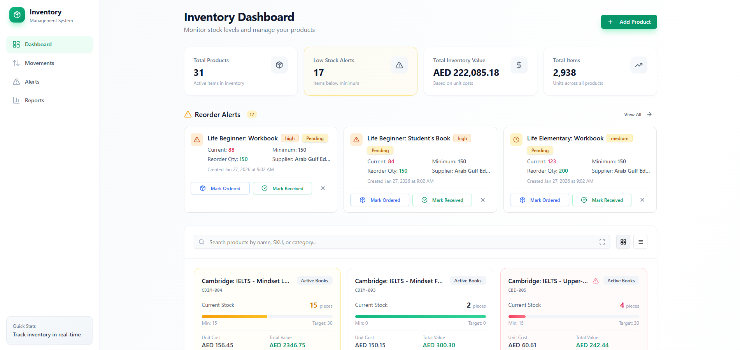Click the arrow icon next to View All

[649, 114]
